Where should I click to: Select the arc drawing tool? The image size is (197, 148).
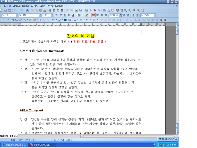pyautogui.click(x=8, y=20)
